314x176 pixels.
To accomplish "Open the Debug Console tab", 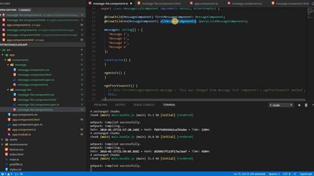I will (144, 105).
